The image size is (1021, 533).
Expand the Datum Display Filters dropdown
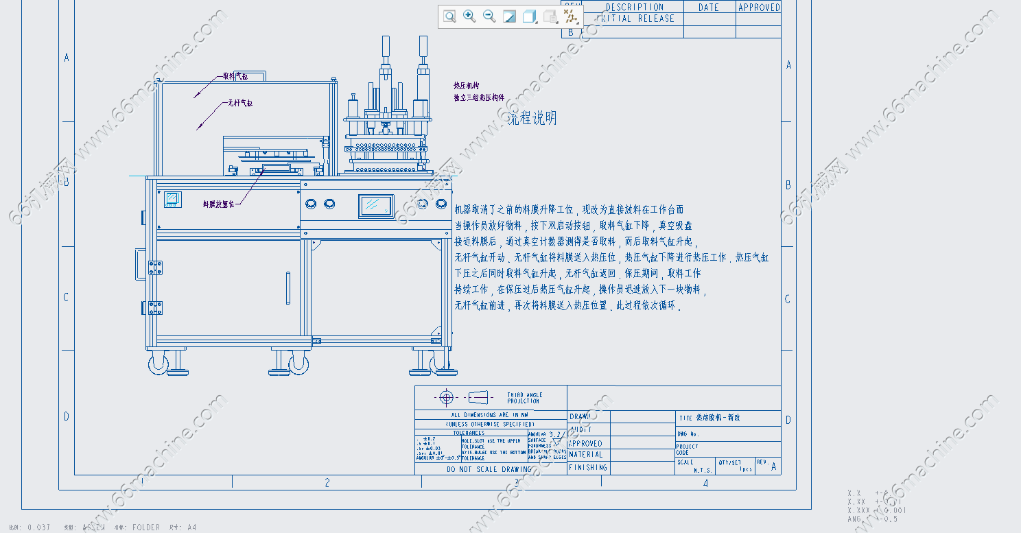click(x=569, y=16)
